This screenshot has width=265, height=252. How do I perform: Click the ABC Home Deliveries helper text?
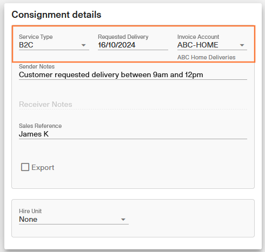tap(207, 57)
